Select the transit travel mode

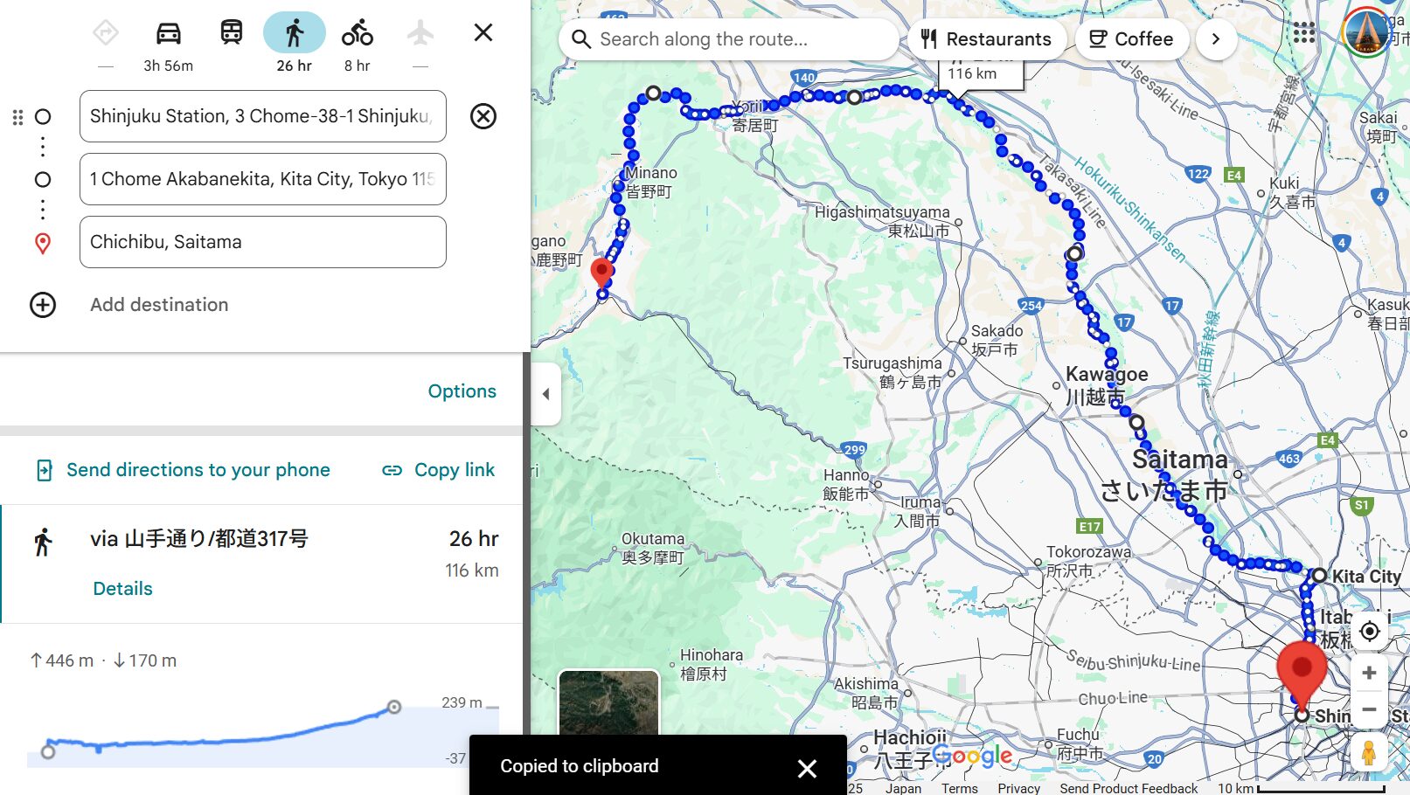(x=231, y=34)
